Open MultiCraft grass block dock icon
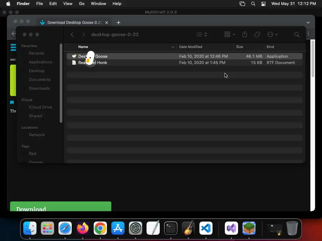The image size is (322, 241). [249, 228]
